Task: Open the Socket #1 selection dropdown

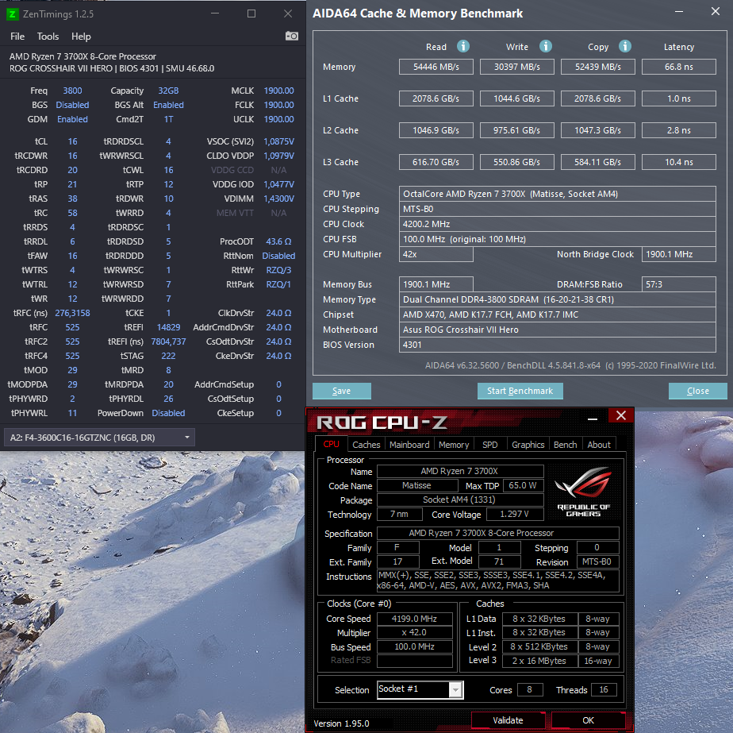Action: click(420, 689)
